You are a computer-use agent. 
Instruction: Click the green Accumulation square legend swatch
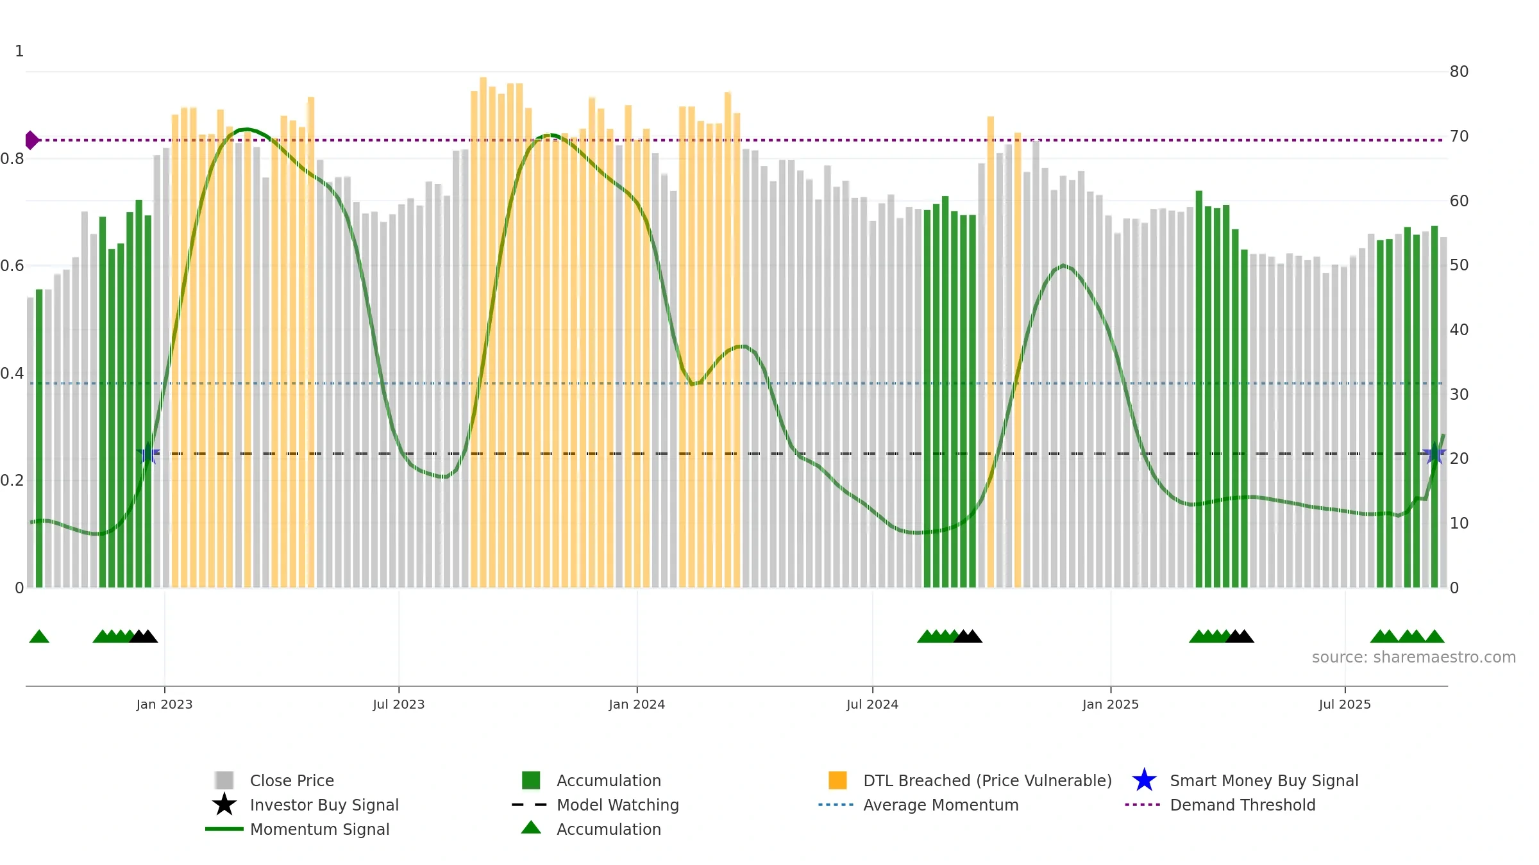(531, 780)
